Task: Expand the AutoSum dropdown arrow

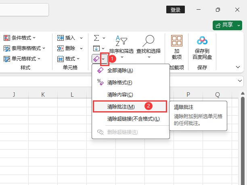Action: point(104,38)
